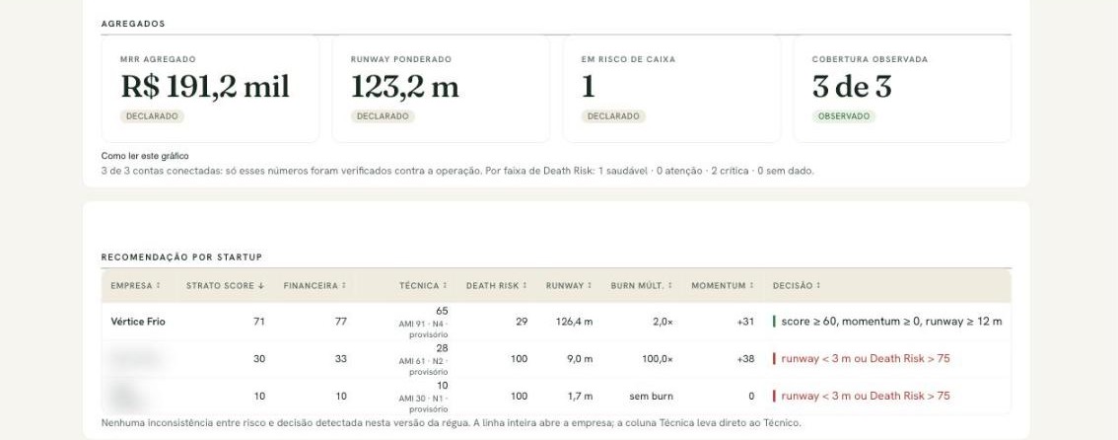Open Técnica score 10 AMI 30 cell
The width and height of the screenshot is (1118, 440).
click(x=424, y=397)
